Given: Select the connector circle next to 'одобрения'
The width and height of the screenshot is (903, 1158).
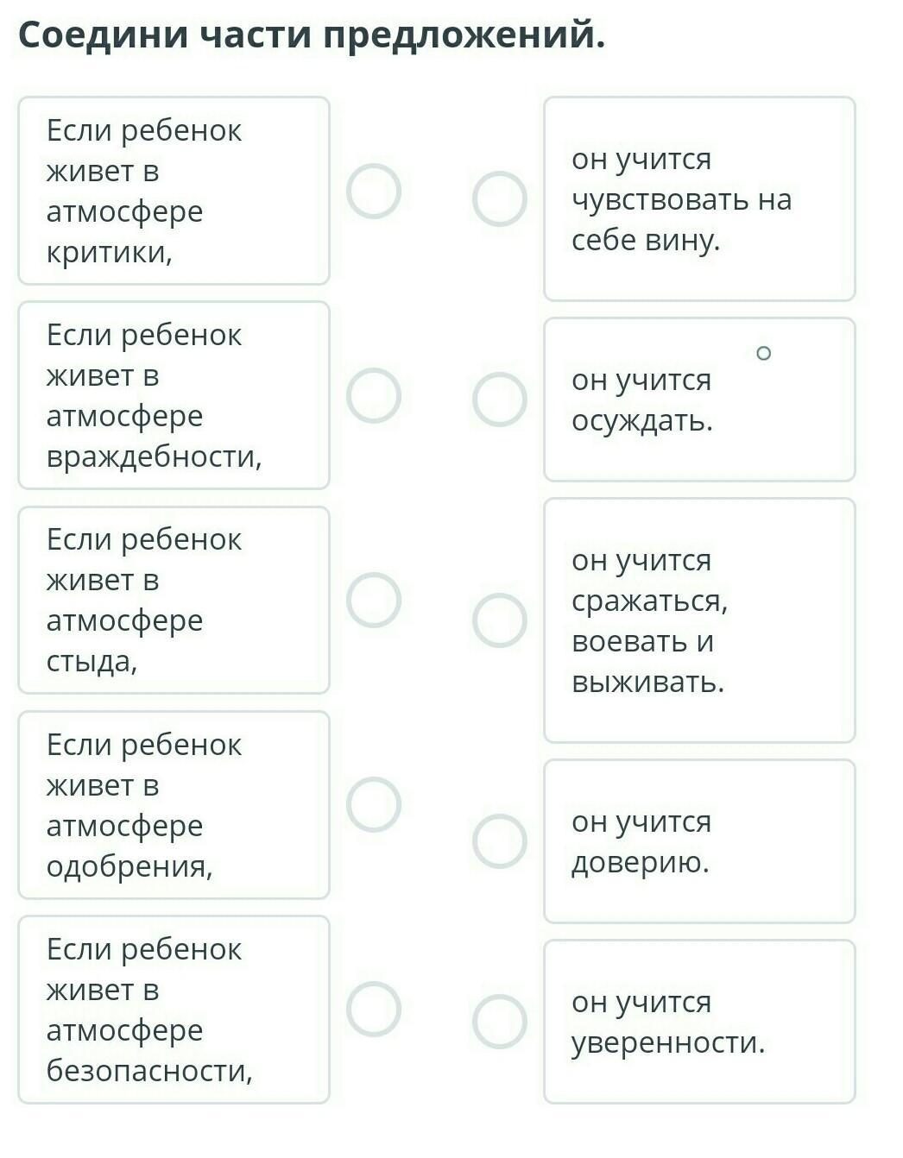Looking at the screenshot, I should [x=374, y=804].
